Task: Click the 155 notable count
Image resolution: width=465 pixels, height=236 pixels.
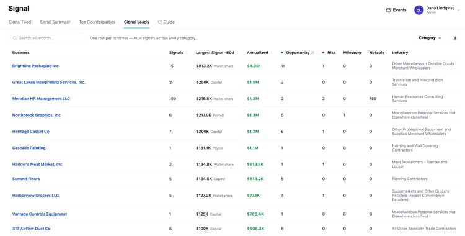Action: click(373, 99)
